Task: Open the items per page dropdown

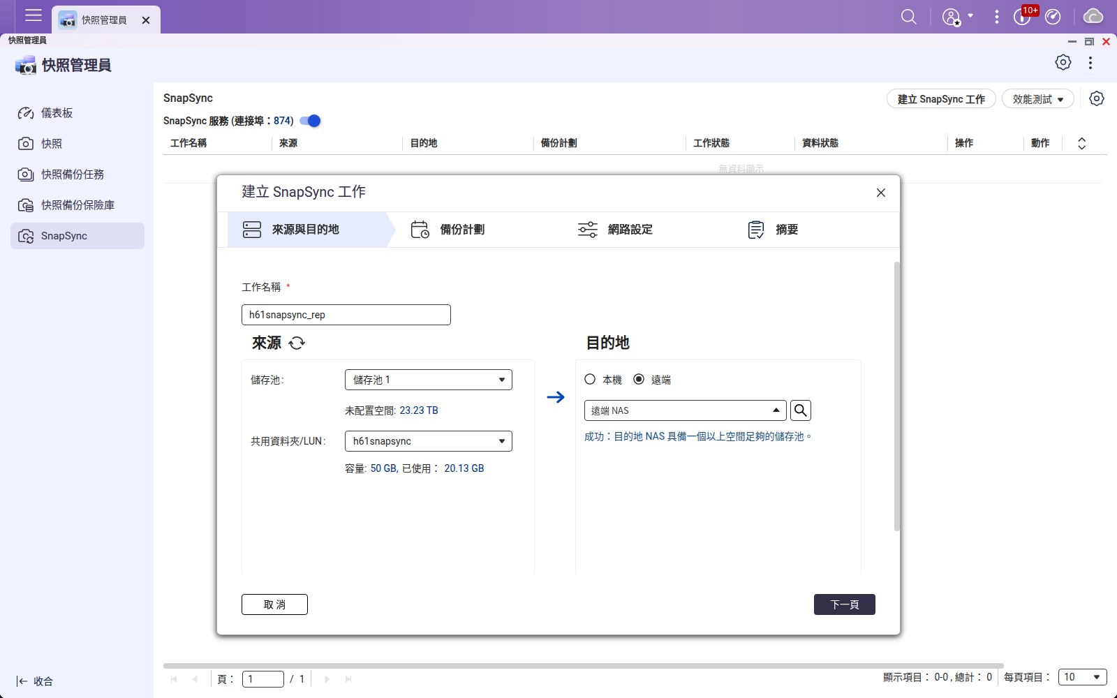Action: [1083, 677]
